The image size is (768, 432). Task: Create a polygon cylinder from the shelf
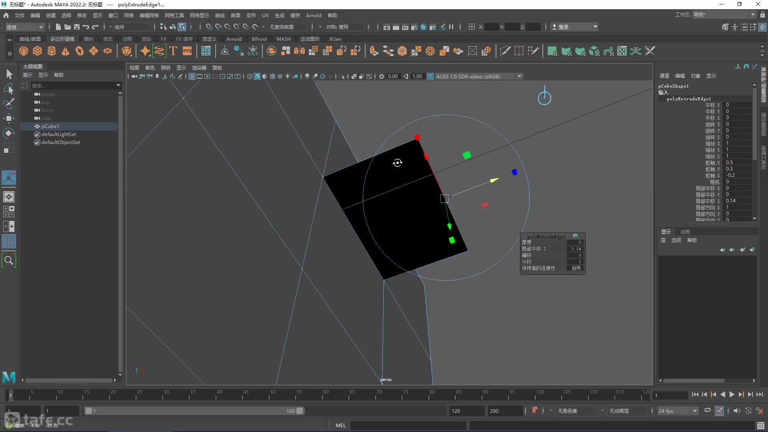(x=52, y=51)
